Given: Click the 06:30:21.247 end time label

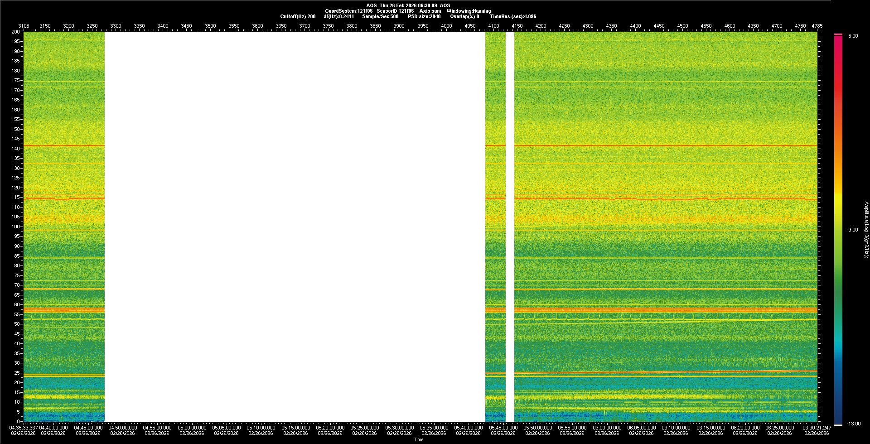Looking at the screenshot, I should (817, 427).
